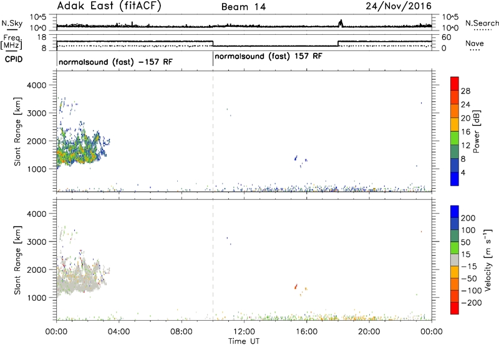This screenshot has height=345, width=499.
Task: Click the '50' tick on Velocity colorbar
Action: 465,242
